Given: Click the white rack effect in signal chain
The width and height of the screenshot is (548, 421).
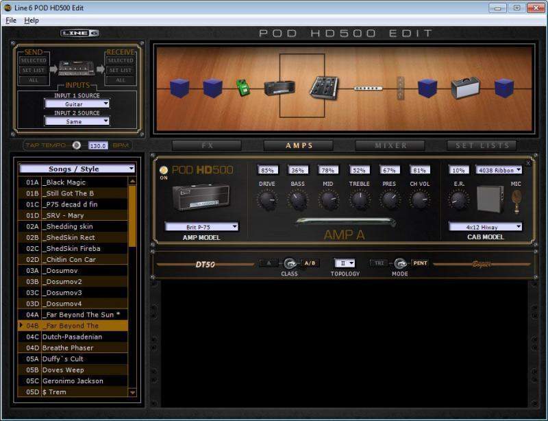Looking at the screenshot, I should click(368, 88).
